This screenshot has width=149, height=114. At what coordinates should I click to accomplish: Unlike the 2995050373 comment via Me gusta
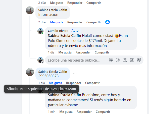tap(55, 83)
